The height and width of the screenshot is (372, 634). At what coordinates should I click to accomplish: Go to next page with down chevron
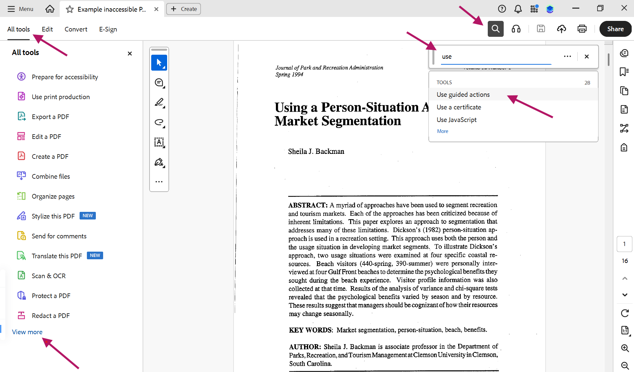tap(625, 295)
